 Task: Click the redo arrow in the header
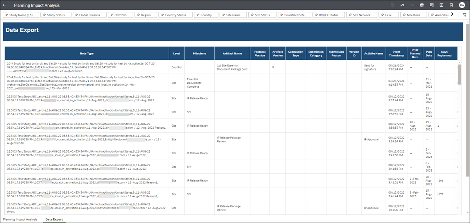click(412, 5)
